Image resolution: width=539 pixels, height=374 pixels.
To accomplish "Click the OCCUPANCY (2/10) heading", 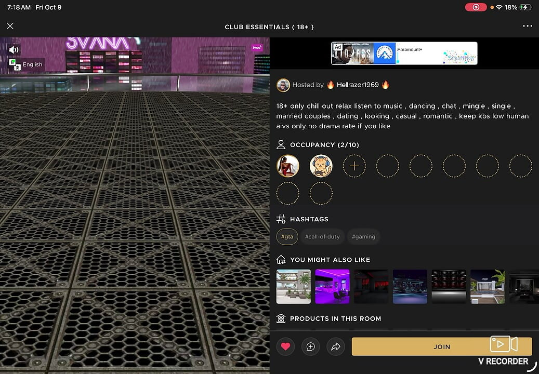I will tap(324, 145).
